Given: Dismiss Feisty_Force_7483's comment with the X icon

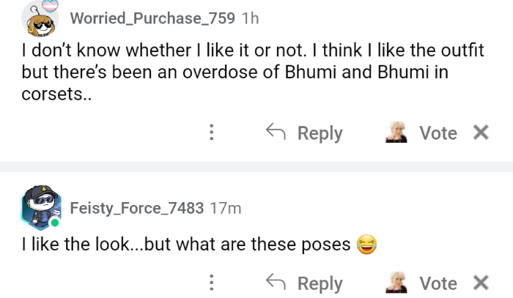Looking at the screenshot, I should pos(481,283).
